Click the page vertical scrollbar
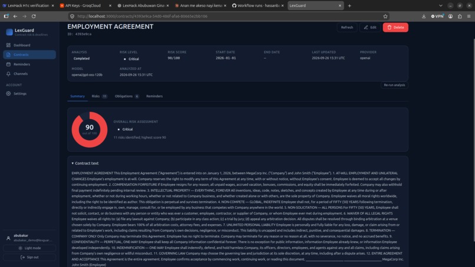Image resolution: width=475 pixels, height=267 pixels. click(x=473, y=139)
